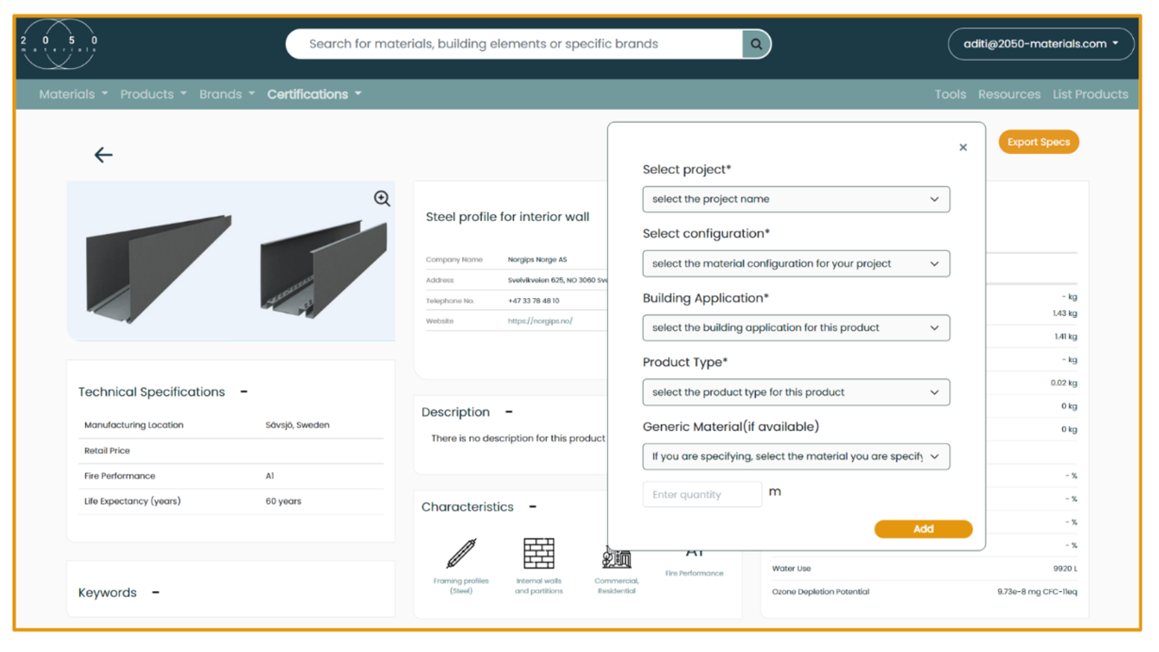Zoom product image with magnifier icon
Image resolution: width=1159 pixels, height=652 pixels.
381,199
